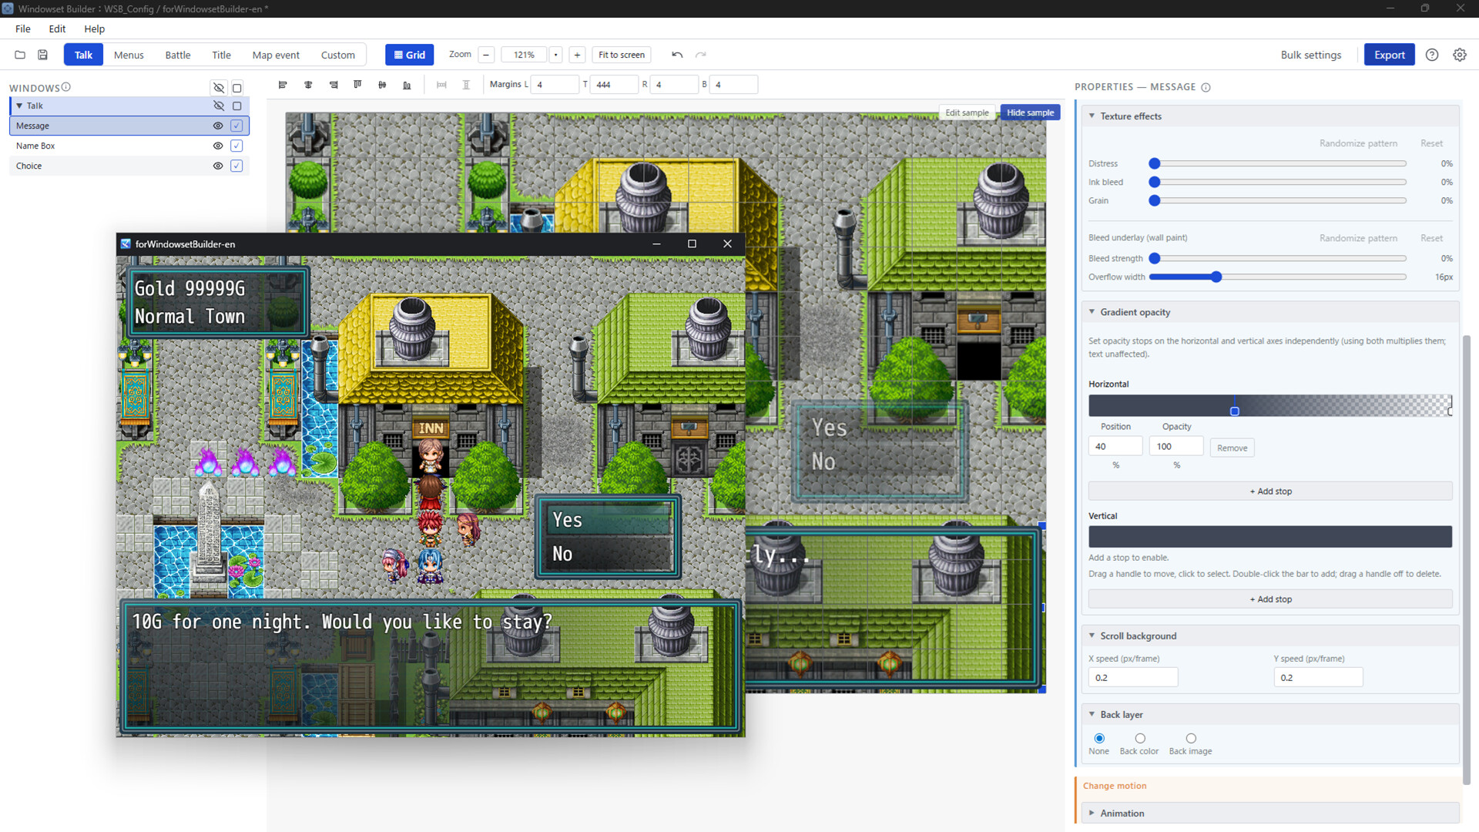
Task: Open the Edit menu
Action: pos(57,29)
